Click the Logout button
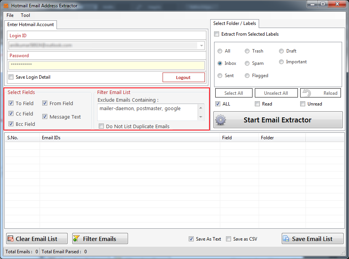The image size is (349, 259). (x=184, y=77)
